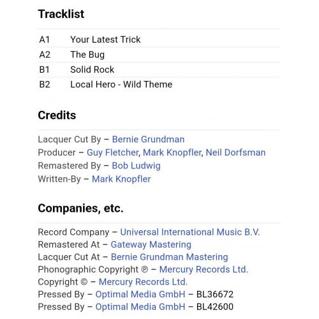Click Mark Knopfler in Producer line

pos(172,152)
